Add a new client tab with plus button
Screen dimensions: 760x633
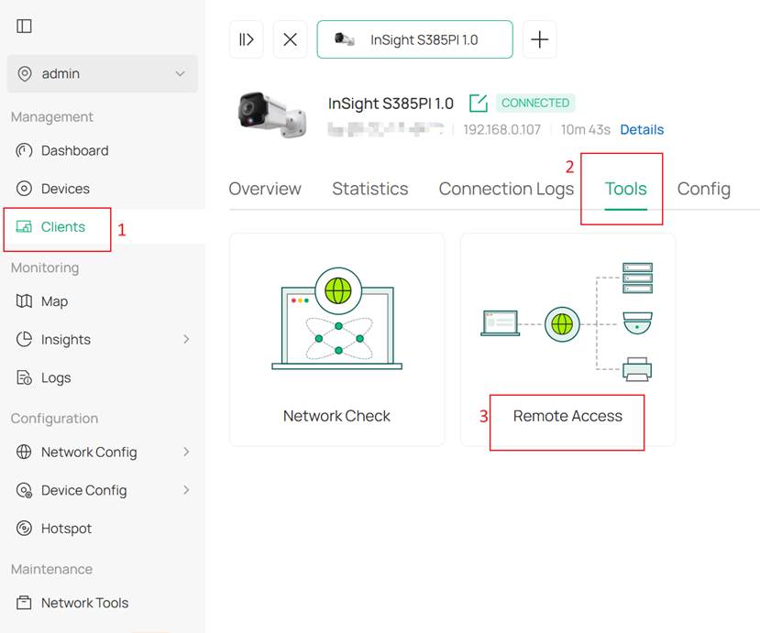coord(539,39)
